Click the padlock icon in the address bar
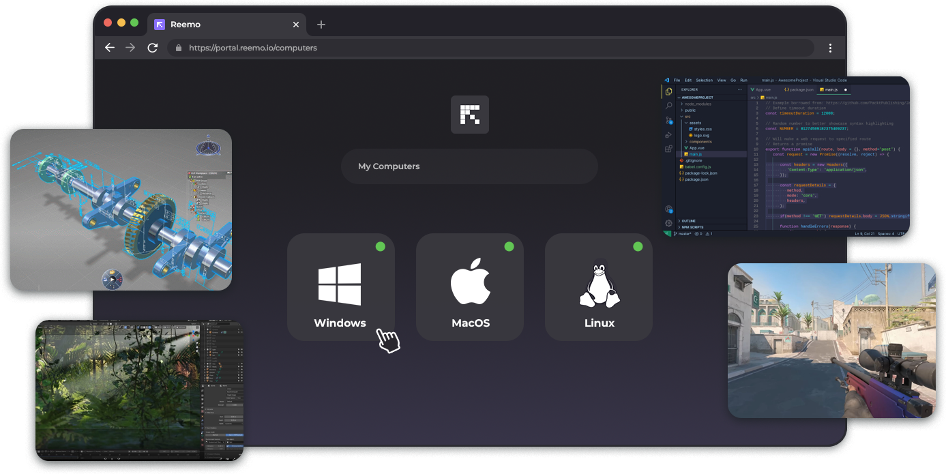The image size is (946, 474). point(179,48)
